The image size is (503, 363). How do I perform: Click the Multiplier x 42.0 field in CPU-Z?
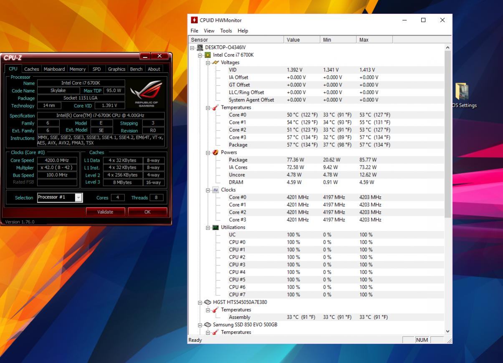57,168
